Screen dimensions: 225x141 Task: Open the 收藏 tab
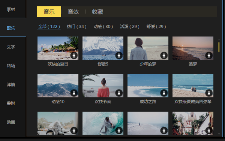[97, 12]
